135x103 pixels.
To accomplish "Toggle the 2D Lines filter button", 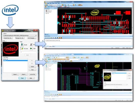I will tap(22, 49).
